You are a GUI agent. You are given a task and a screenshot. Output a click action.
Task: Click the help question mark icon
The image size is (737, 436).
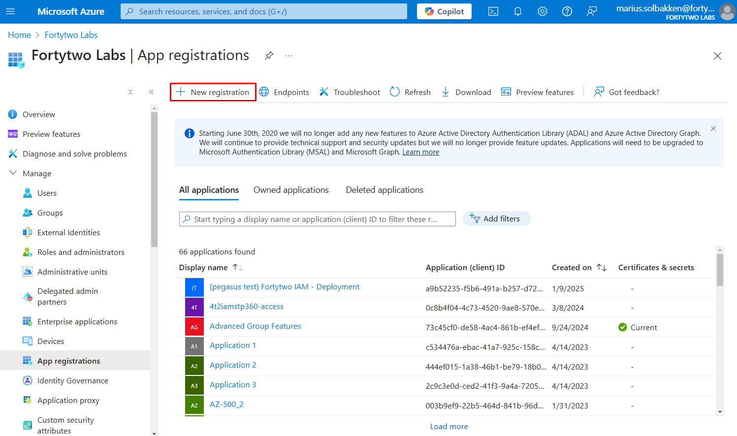coord(567,11)
